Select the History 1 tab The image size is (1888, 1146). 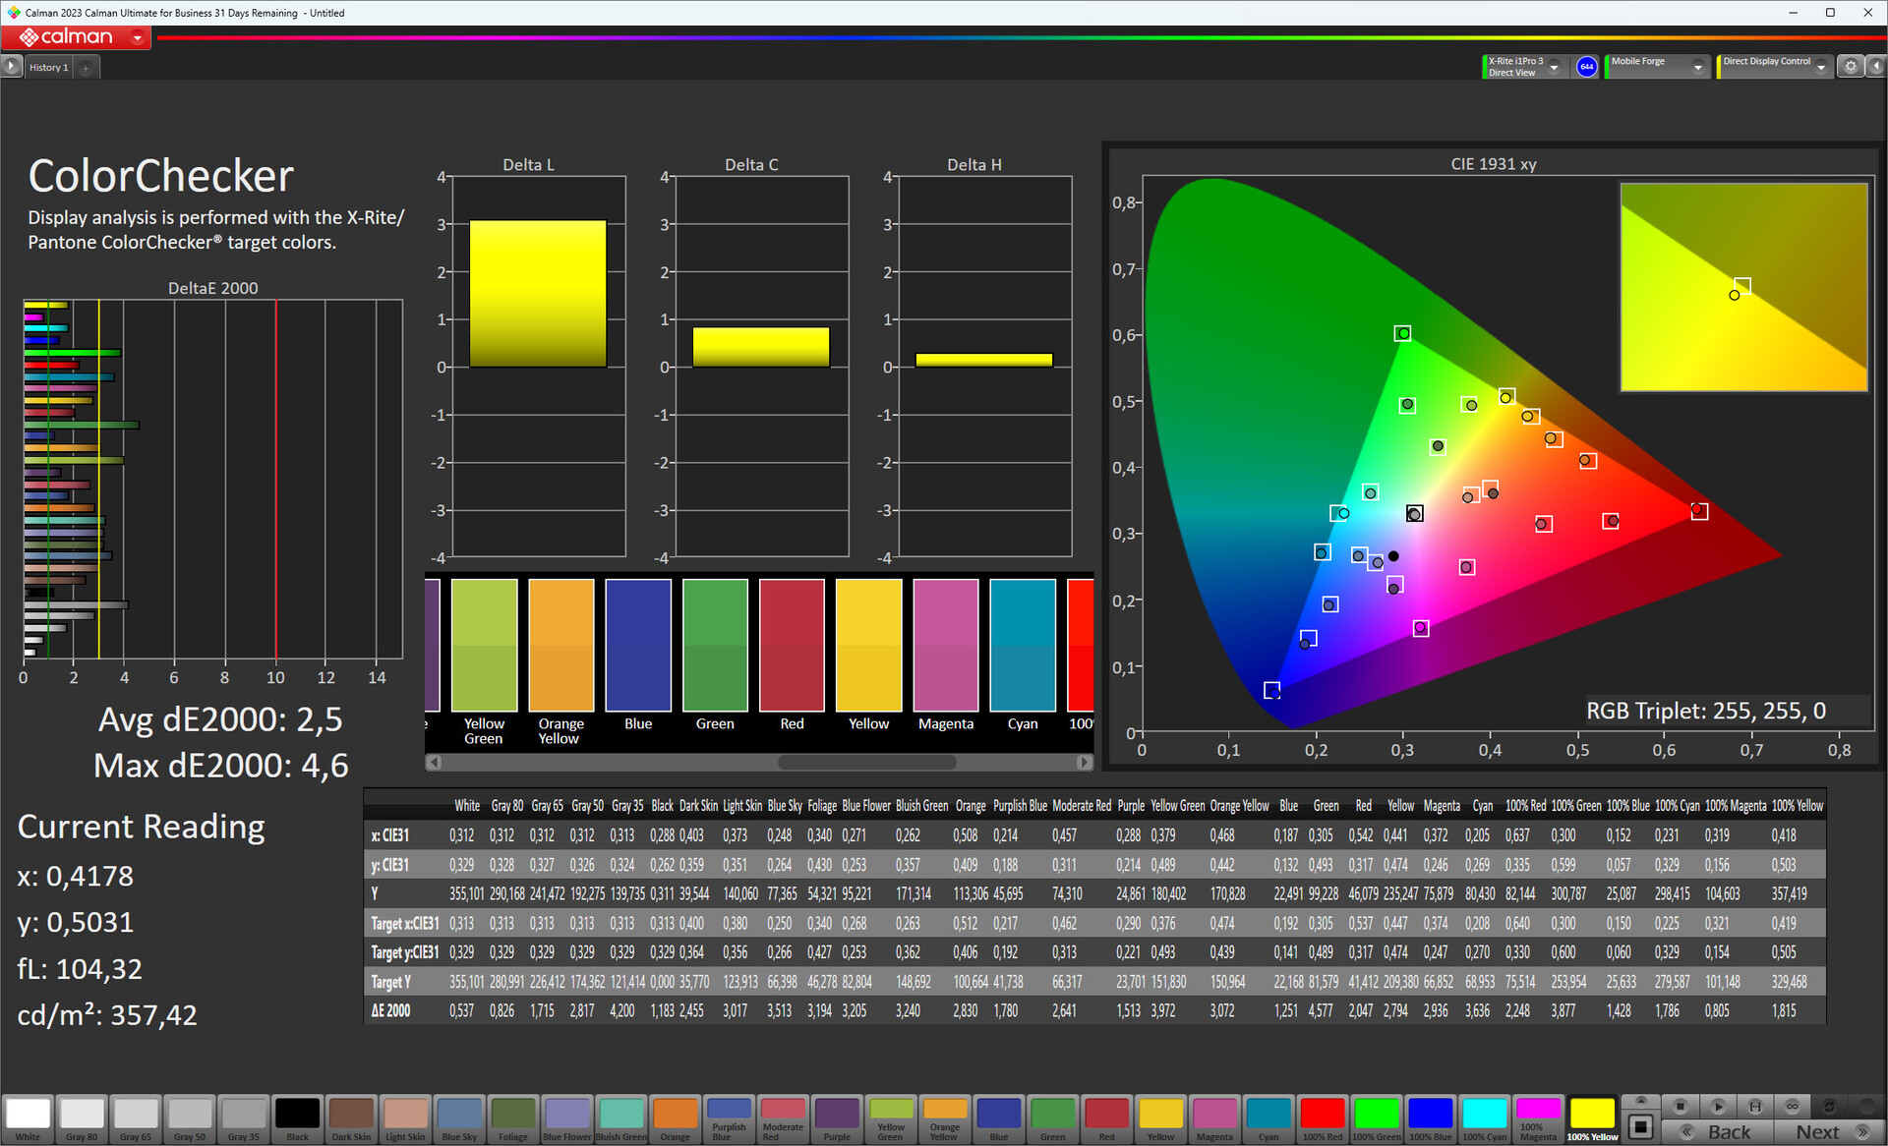(x=49, y=68)
